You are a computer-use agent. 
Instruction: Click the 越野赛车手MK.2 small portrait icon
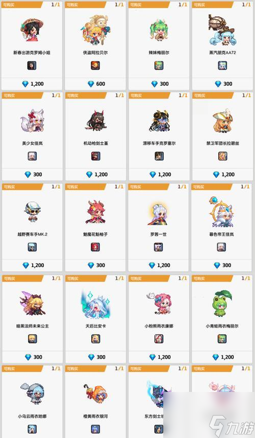pyautogui.click(x=32, y=247)
